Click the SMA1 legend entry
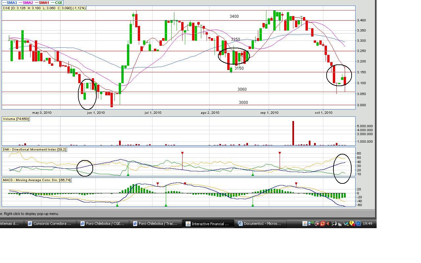This screenshot has height=263, width=421. (42, 3)
